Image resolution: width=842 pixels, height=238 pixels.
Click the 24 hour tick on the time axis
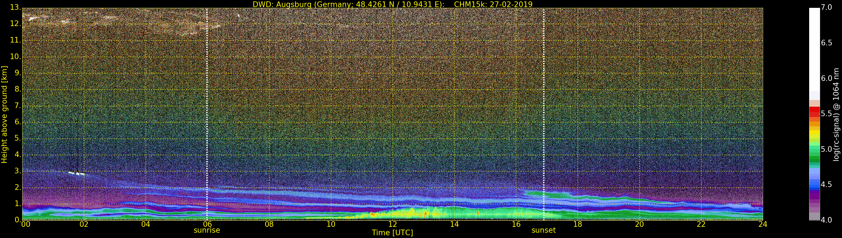click(x=763, y=224)
